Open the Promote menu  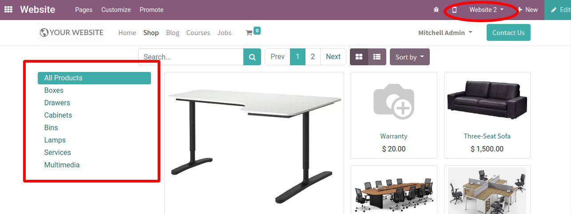point(151,10)
